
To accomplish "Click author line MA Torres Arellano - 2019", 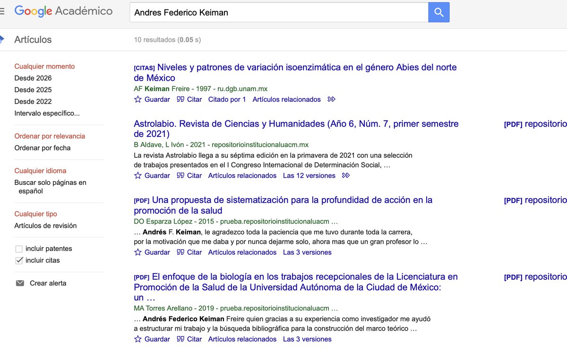I will click(236, 308).
